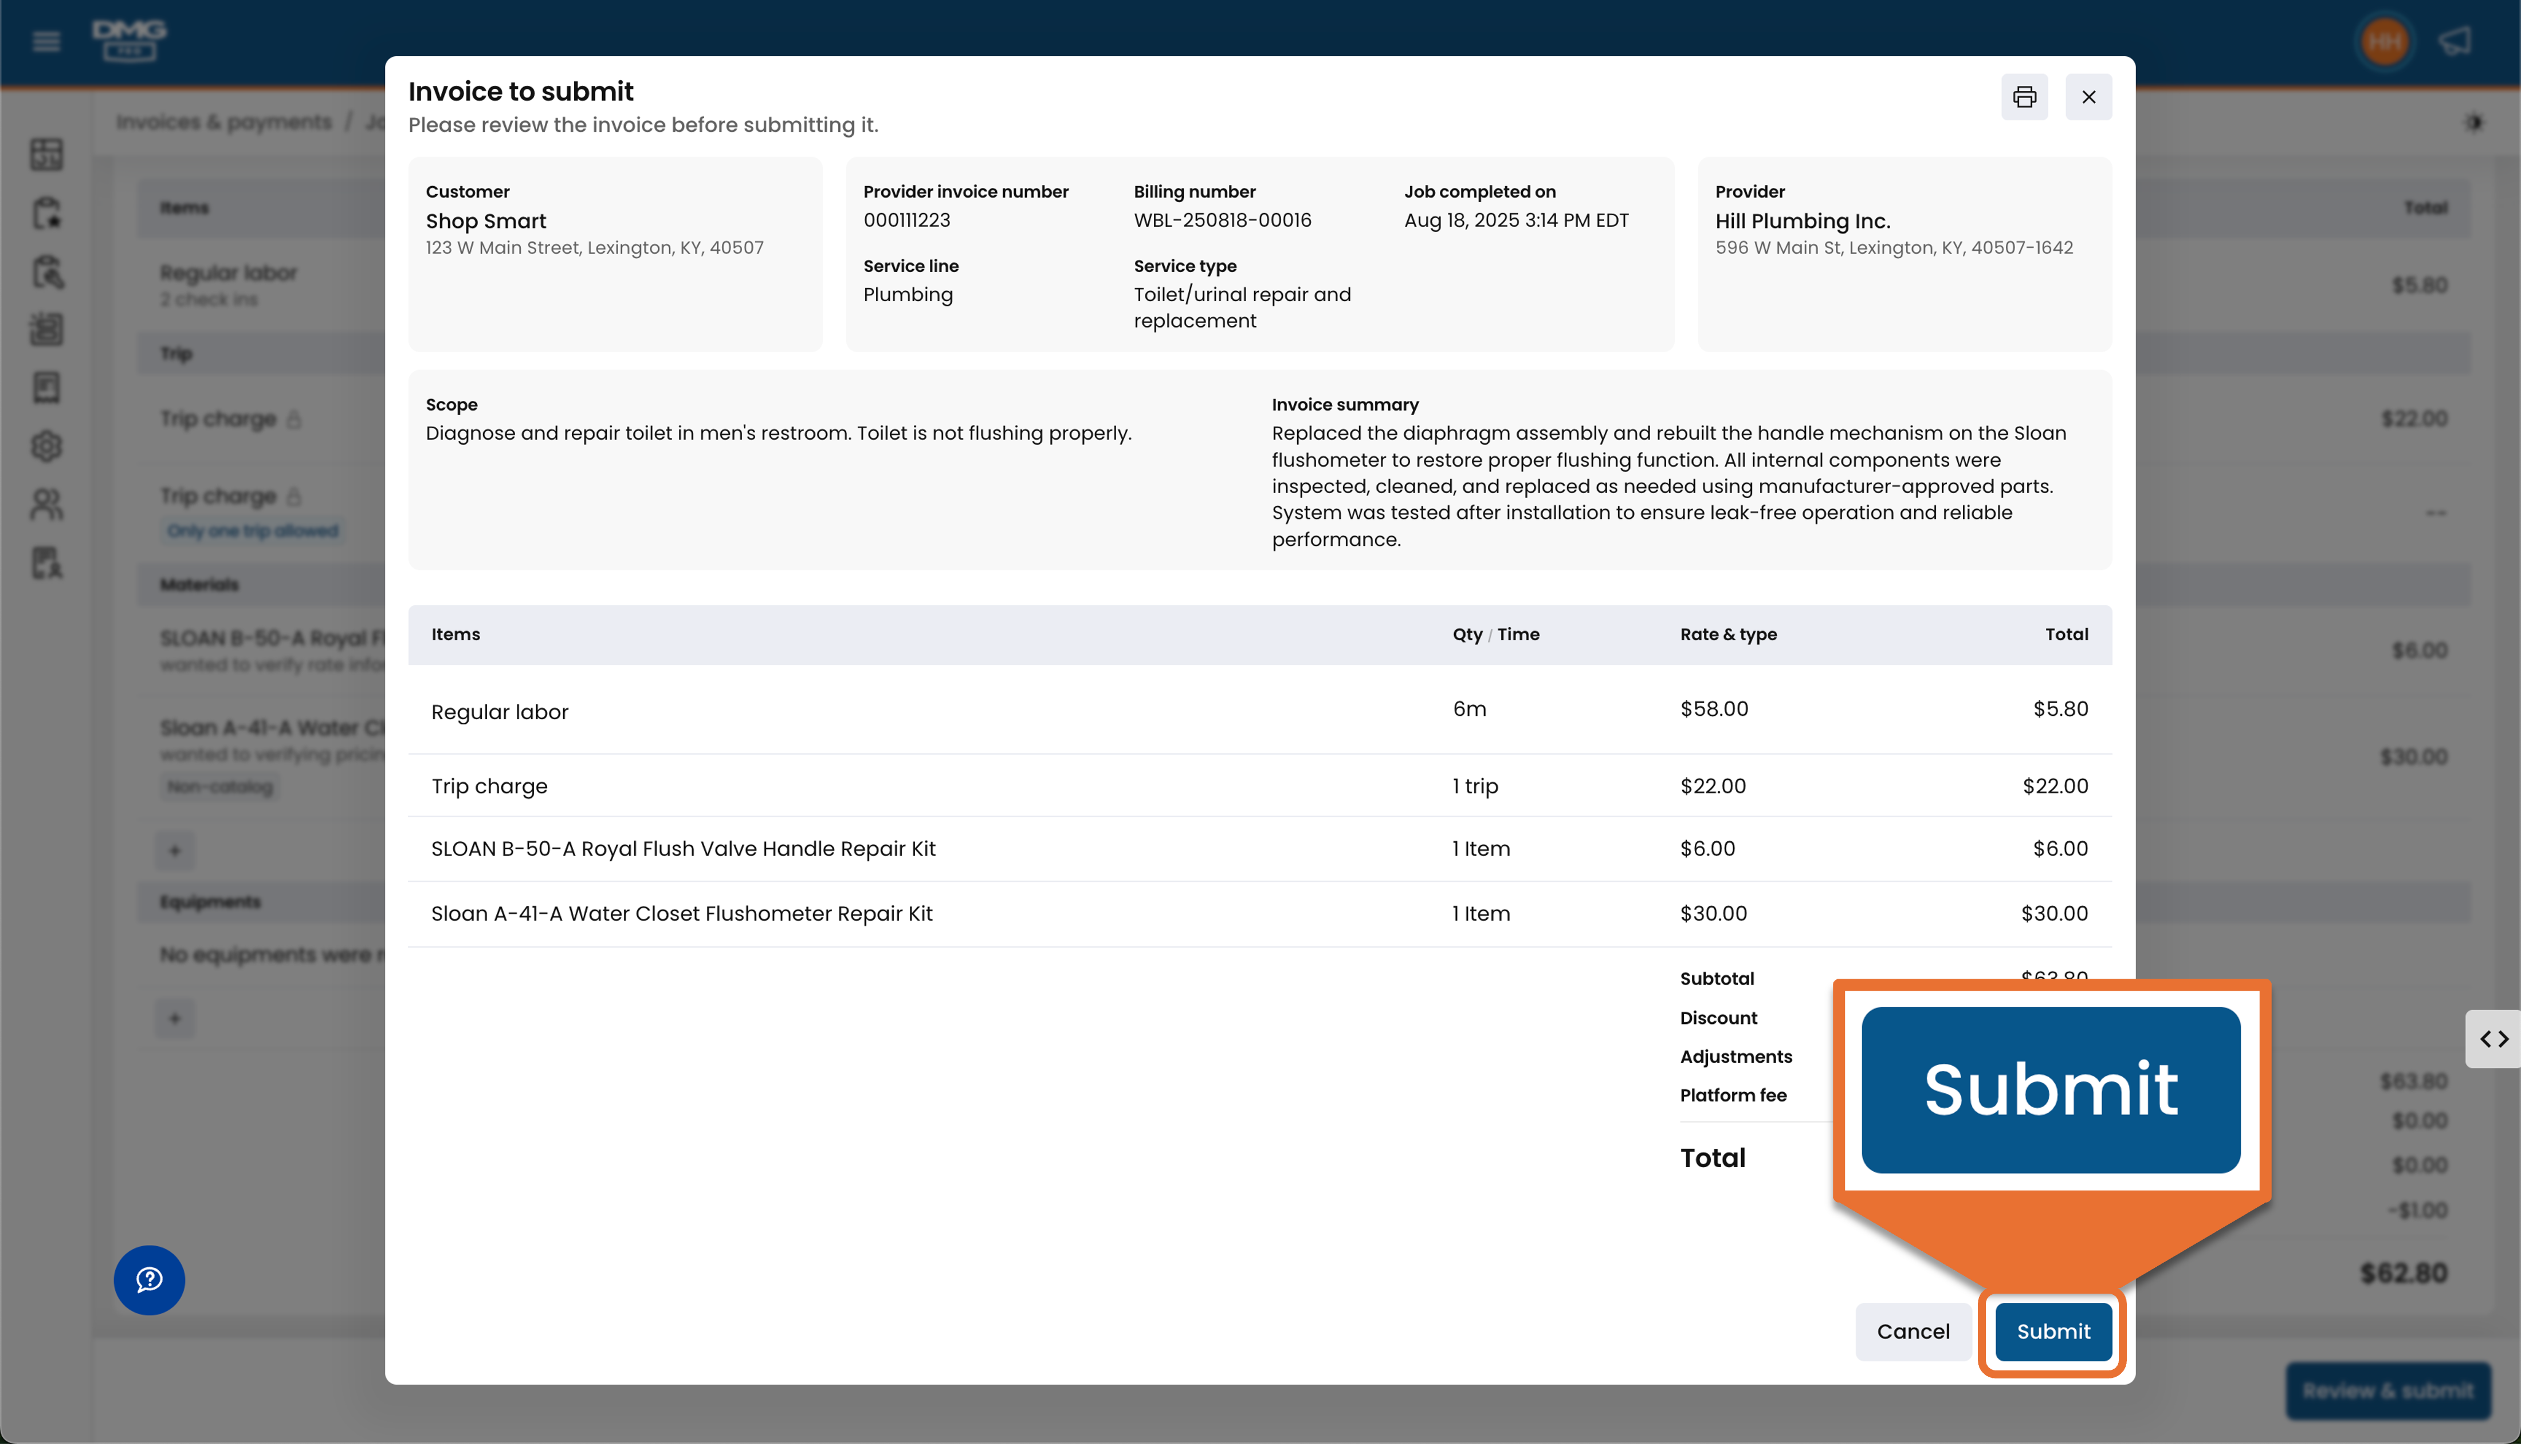Close the Invoice to submit dialog

[2088, 96]
